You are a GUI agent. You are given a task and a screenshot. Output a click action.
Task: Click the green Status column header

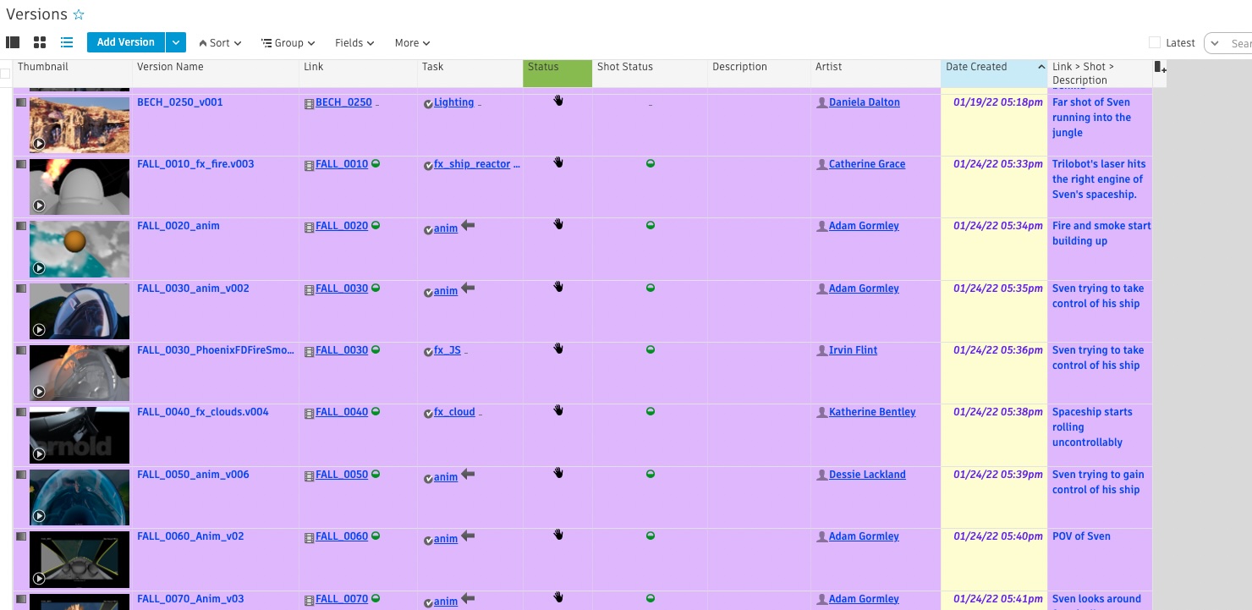click(x=557, y=74)
